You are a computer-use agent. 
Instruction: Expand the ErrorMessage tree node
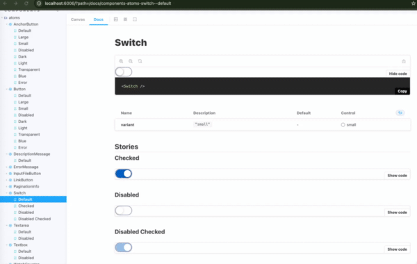[x=7, y=167]
